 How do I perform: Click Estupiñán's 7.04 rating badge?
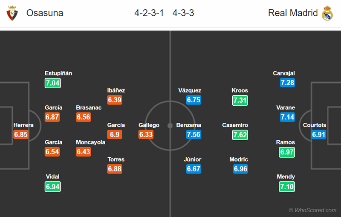tap(53, 83)
